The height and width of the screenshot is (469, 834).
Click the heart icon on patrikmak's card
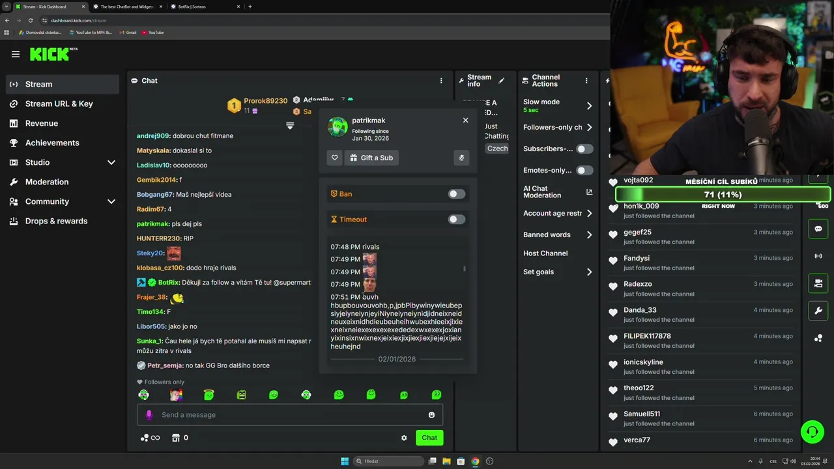pos(334,158)
